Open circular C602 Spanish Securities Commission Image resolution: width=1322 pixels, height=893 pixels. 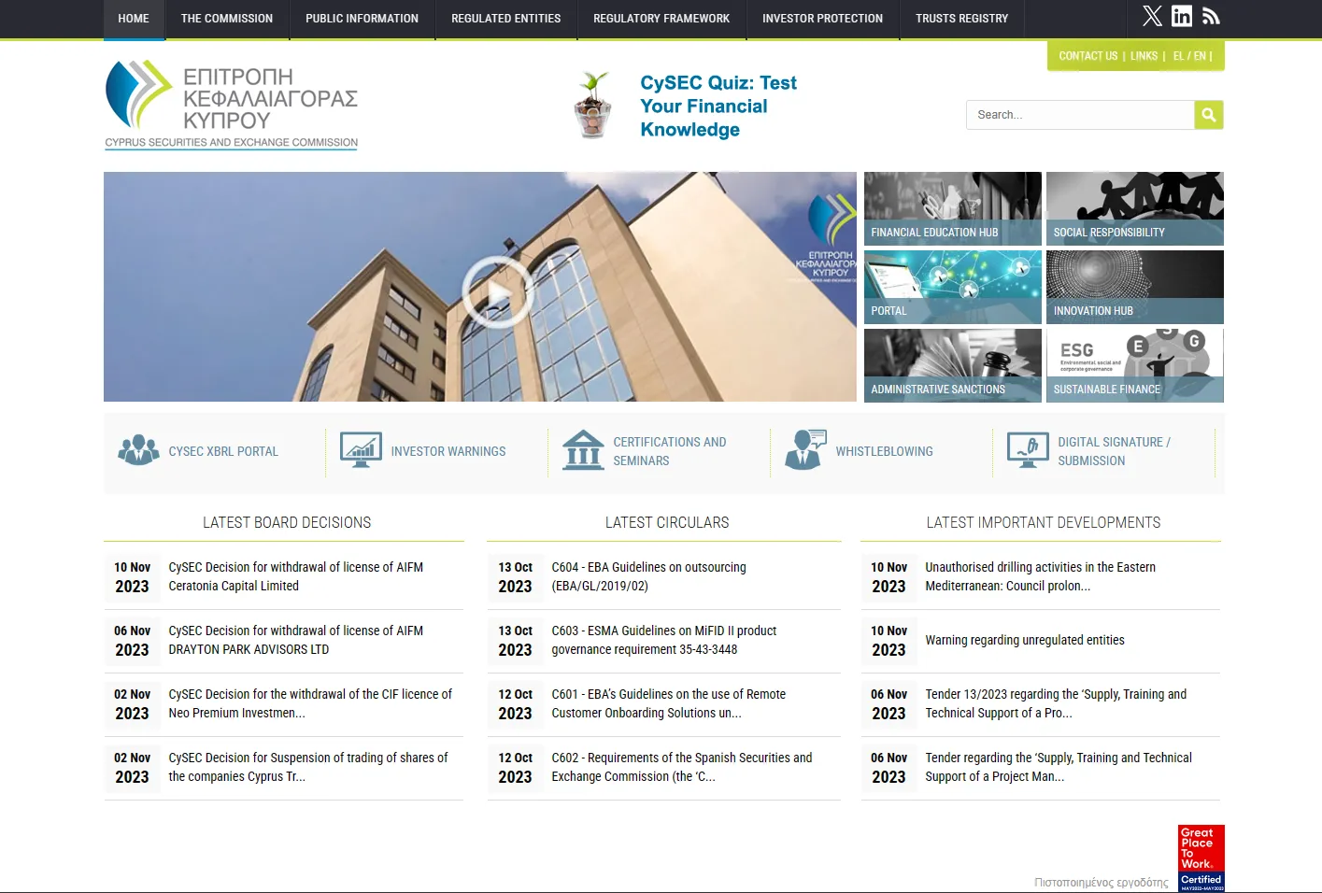tap(682, 767)
